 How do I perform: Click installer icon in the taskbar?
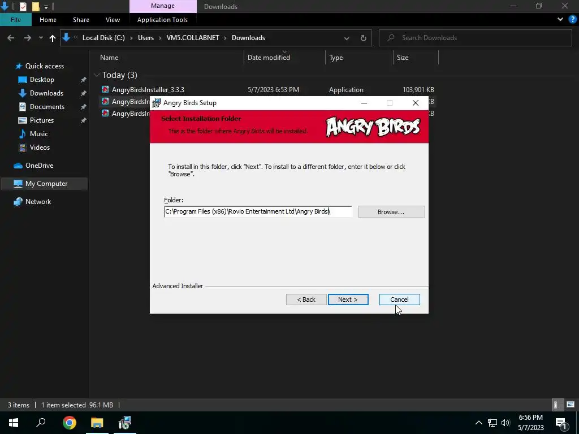[125, 423]
